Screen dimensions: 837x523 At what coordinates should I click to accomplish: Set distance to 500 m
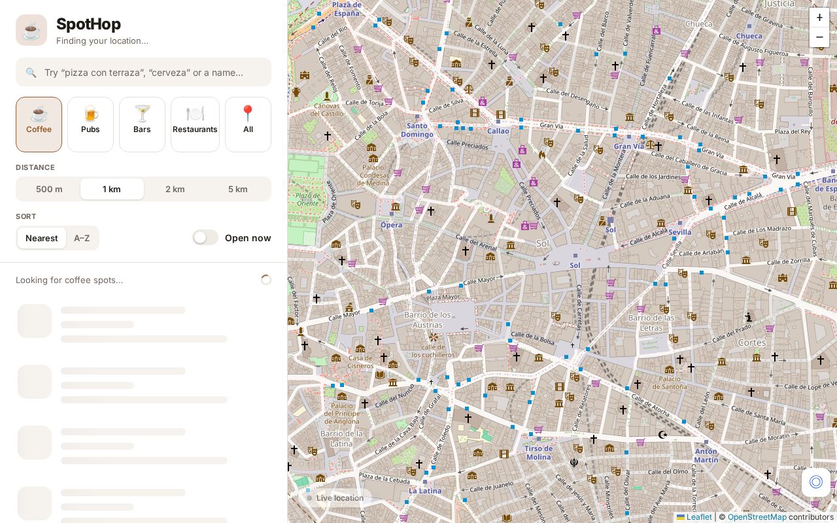[49, 189]
